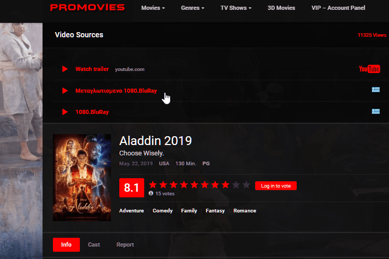This screenshot has height=259, width=389.
Task: Click the 8.1 rating badge
Action: (x=132, y=188)
